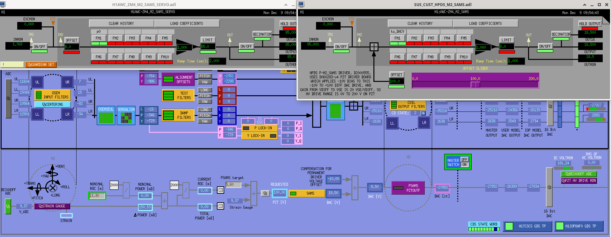Click the CD STATE related display icon
The image size is (611, 237).
pyautogui.click(x=423, y=113)
